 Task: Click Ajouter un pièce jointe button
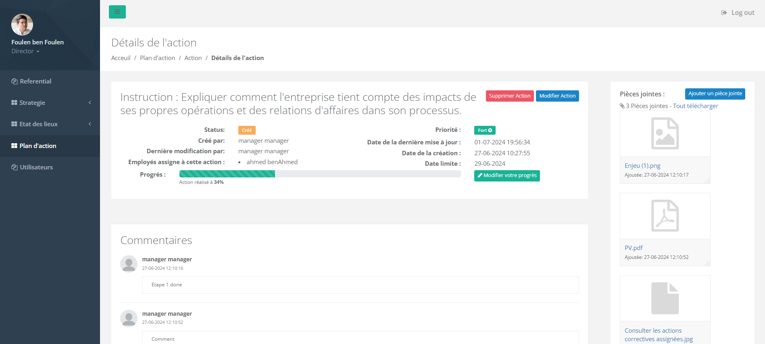click(715, 94)
